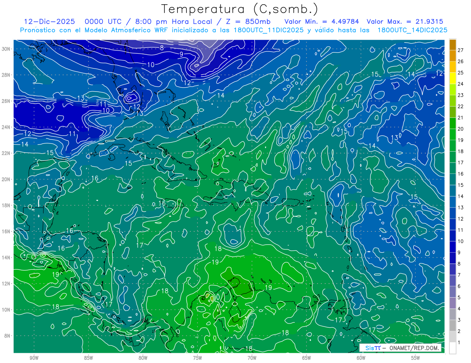Image resolution: width=471 pixels, height=363 pixels.
Task: Click the "24N" latitude label
Action: (7, 127)
